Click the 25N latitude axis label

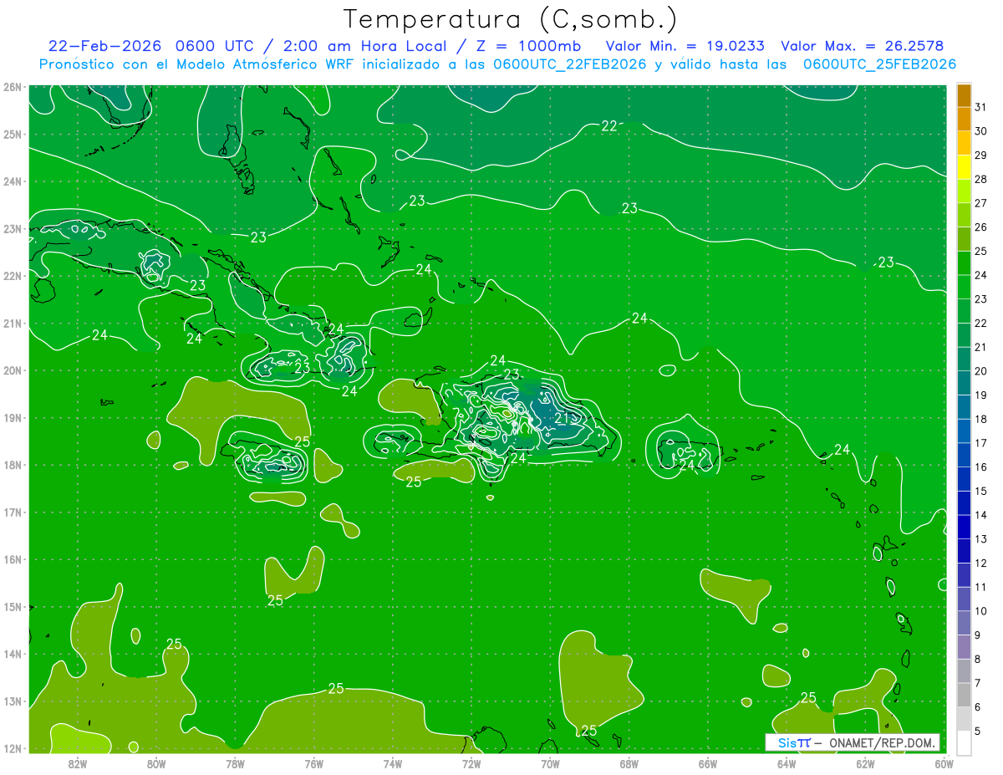12,134
